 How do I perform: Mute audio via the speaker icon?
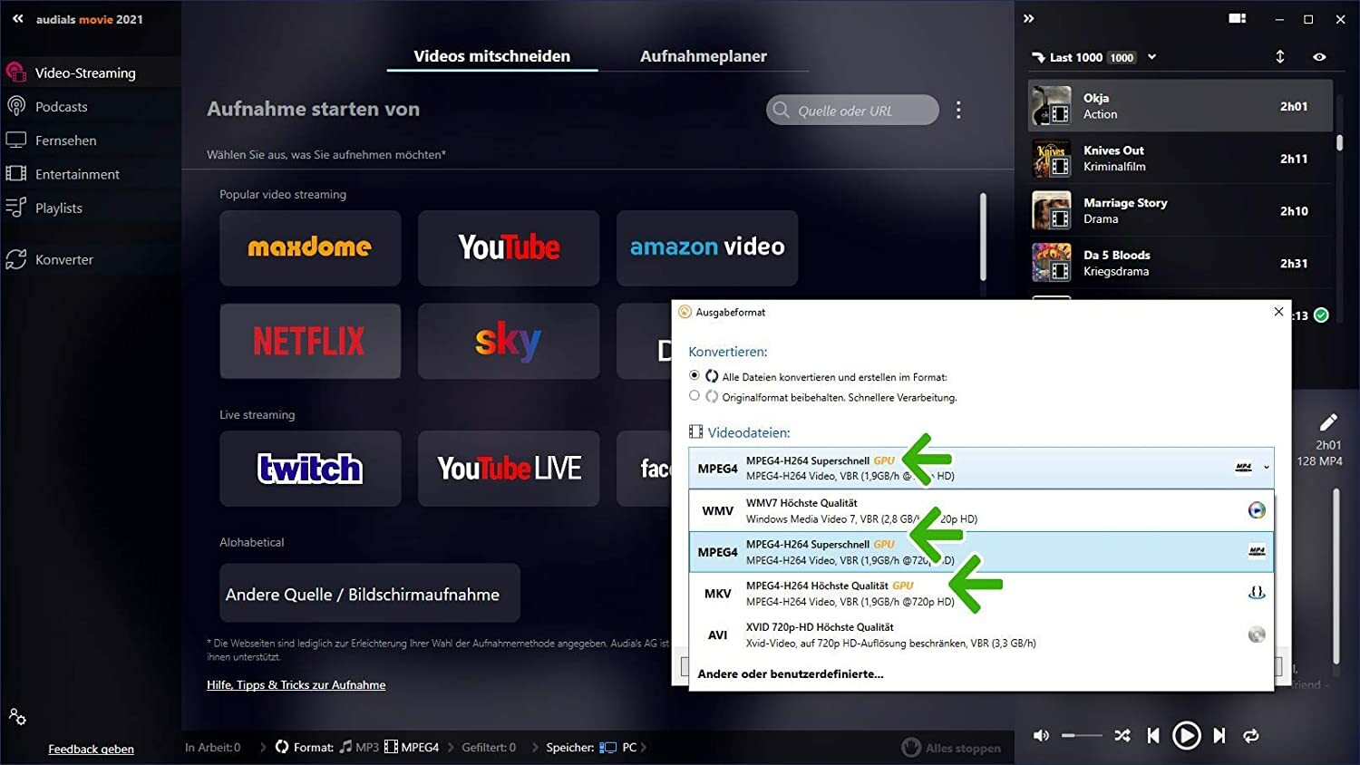[x=1041, y=735]
